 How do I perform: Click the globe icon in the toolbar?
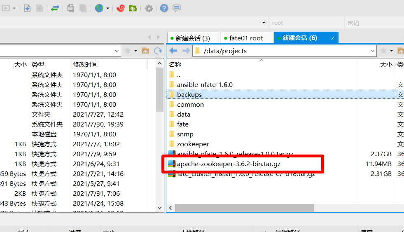click(99, 8)
